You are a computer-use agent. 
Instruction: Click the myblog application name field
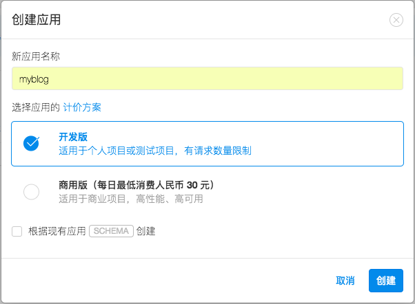pyautogui.click(x=207, y=78)
